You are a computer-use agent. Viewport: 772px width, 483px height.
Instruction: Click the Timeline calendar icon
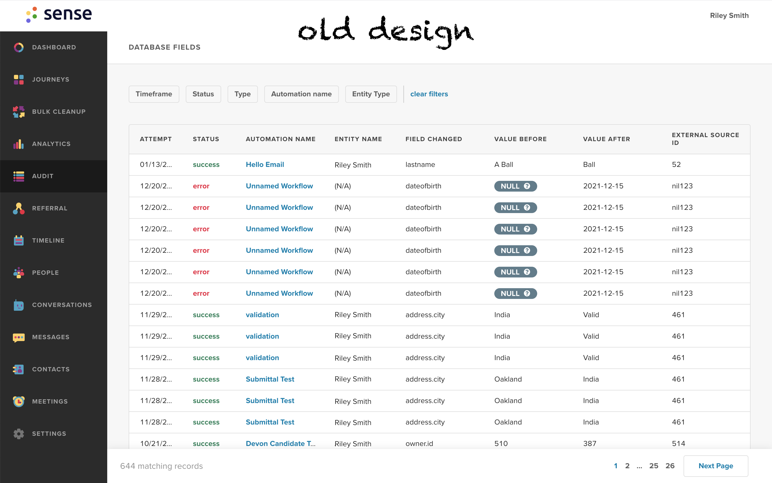(x=18, y=240)
